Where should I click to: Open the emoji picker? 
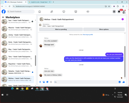(119, 82)
